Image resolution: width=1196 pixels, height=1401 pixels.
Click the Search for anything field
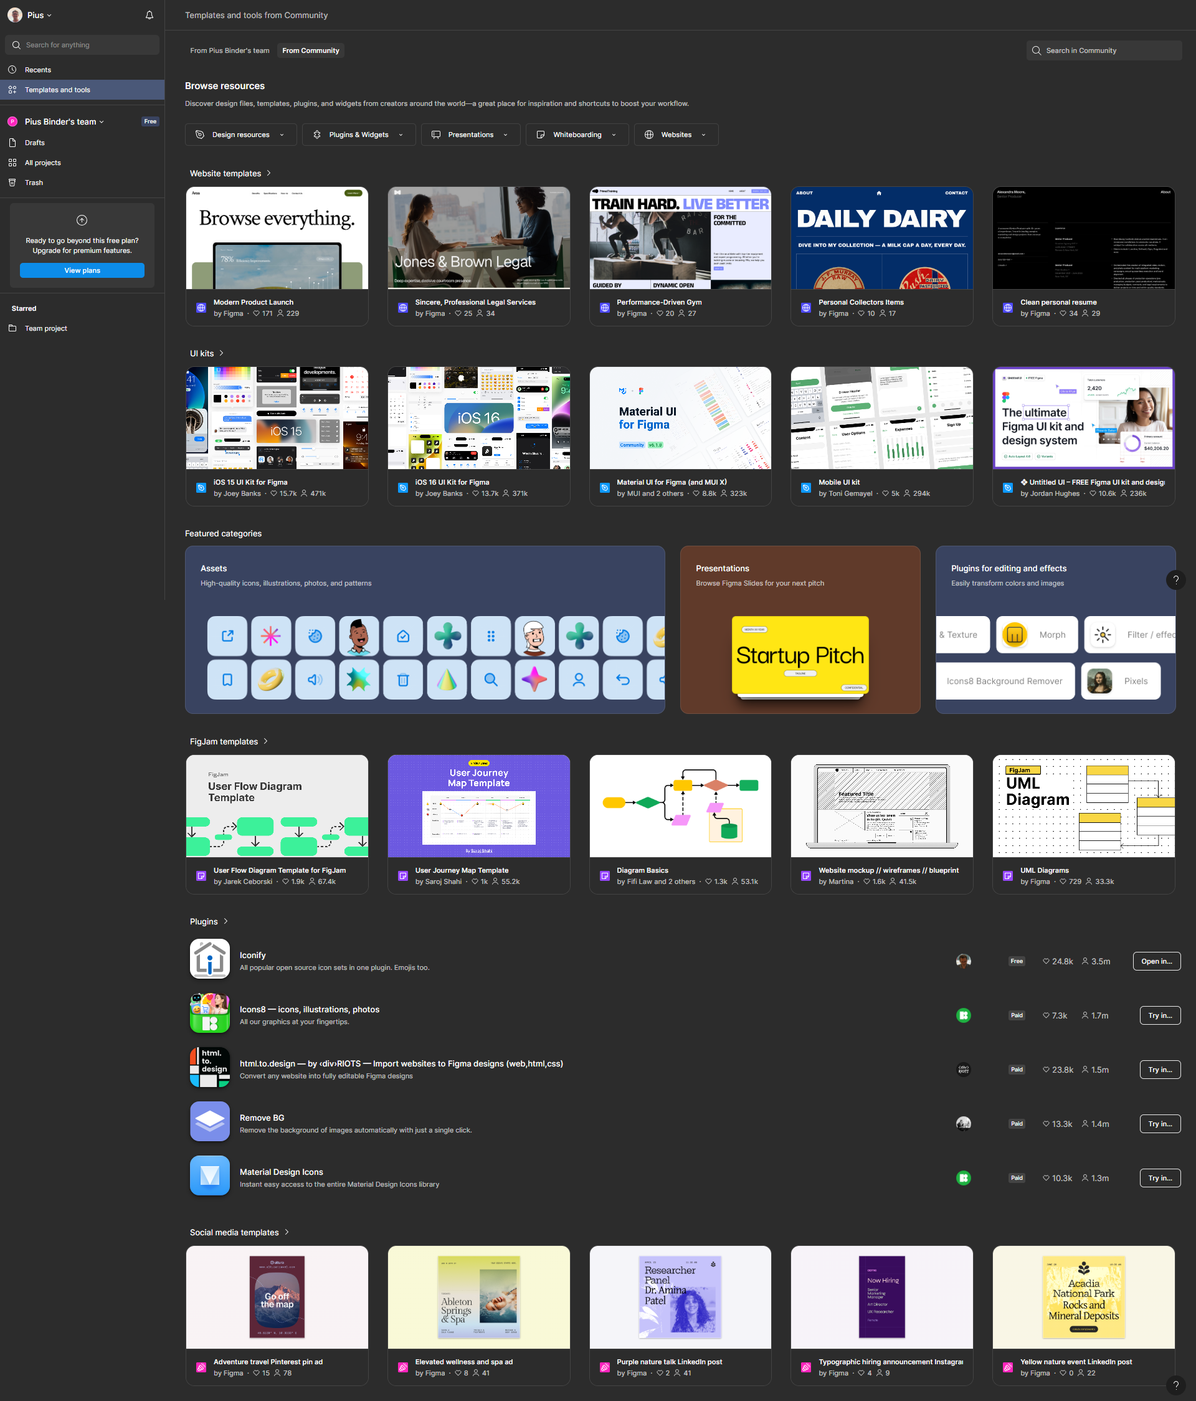(82, 45)
